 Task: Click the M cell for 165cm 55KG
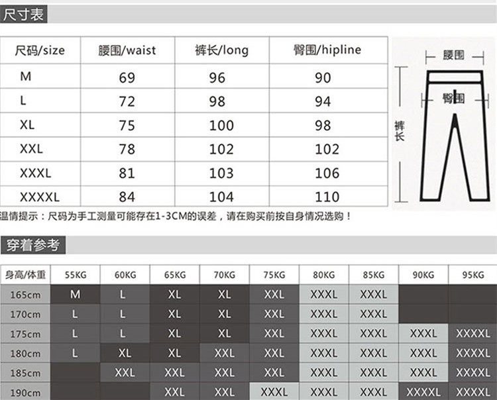point(76,295)
